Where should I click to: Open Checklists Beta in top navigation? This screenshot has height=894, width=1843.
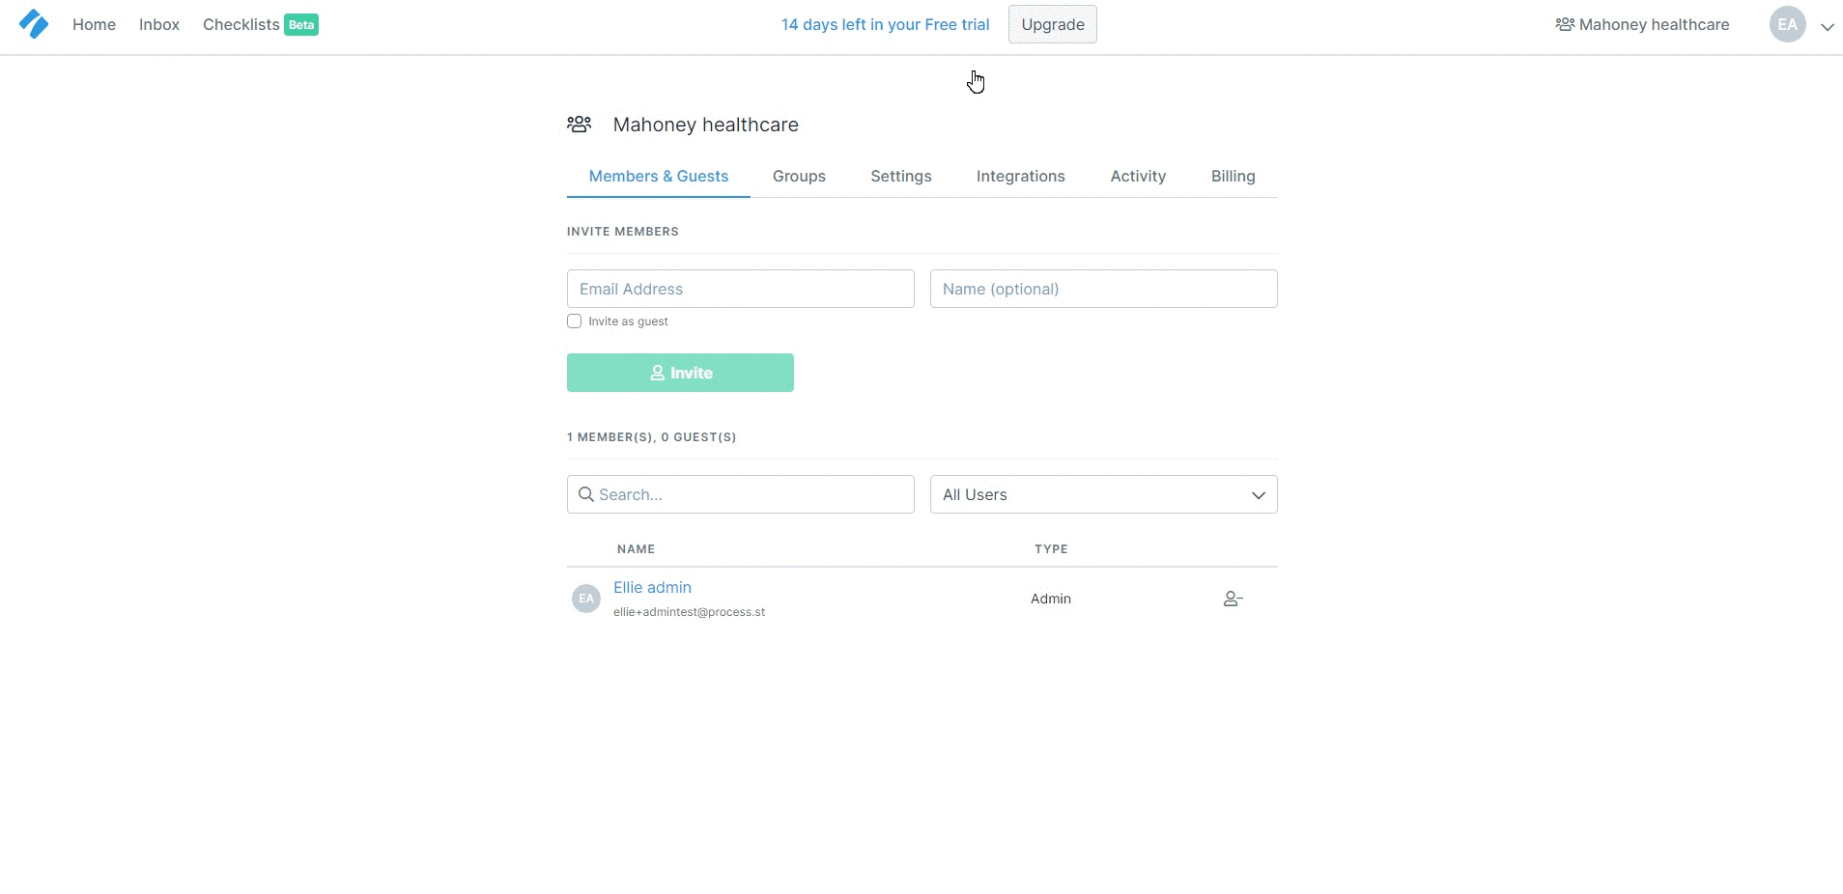261,24
